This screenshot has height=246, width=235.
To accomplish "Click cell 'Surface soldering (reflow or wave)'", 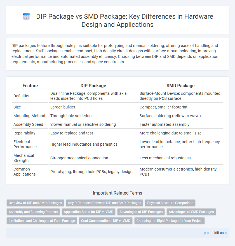I will [170, 116].
